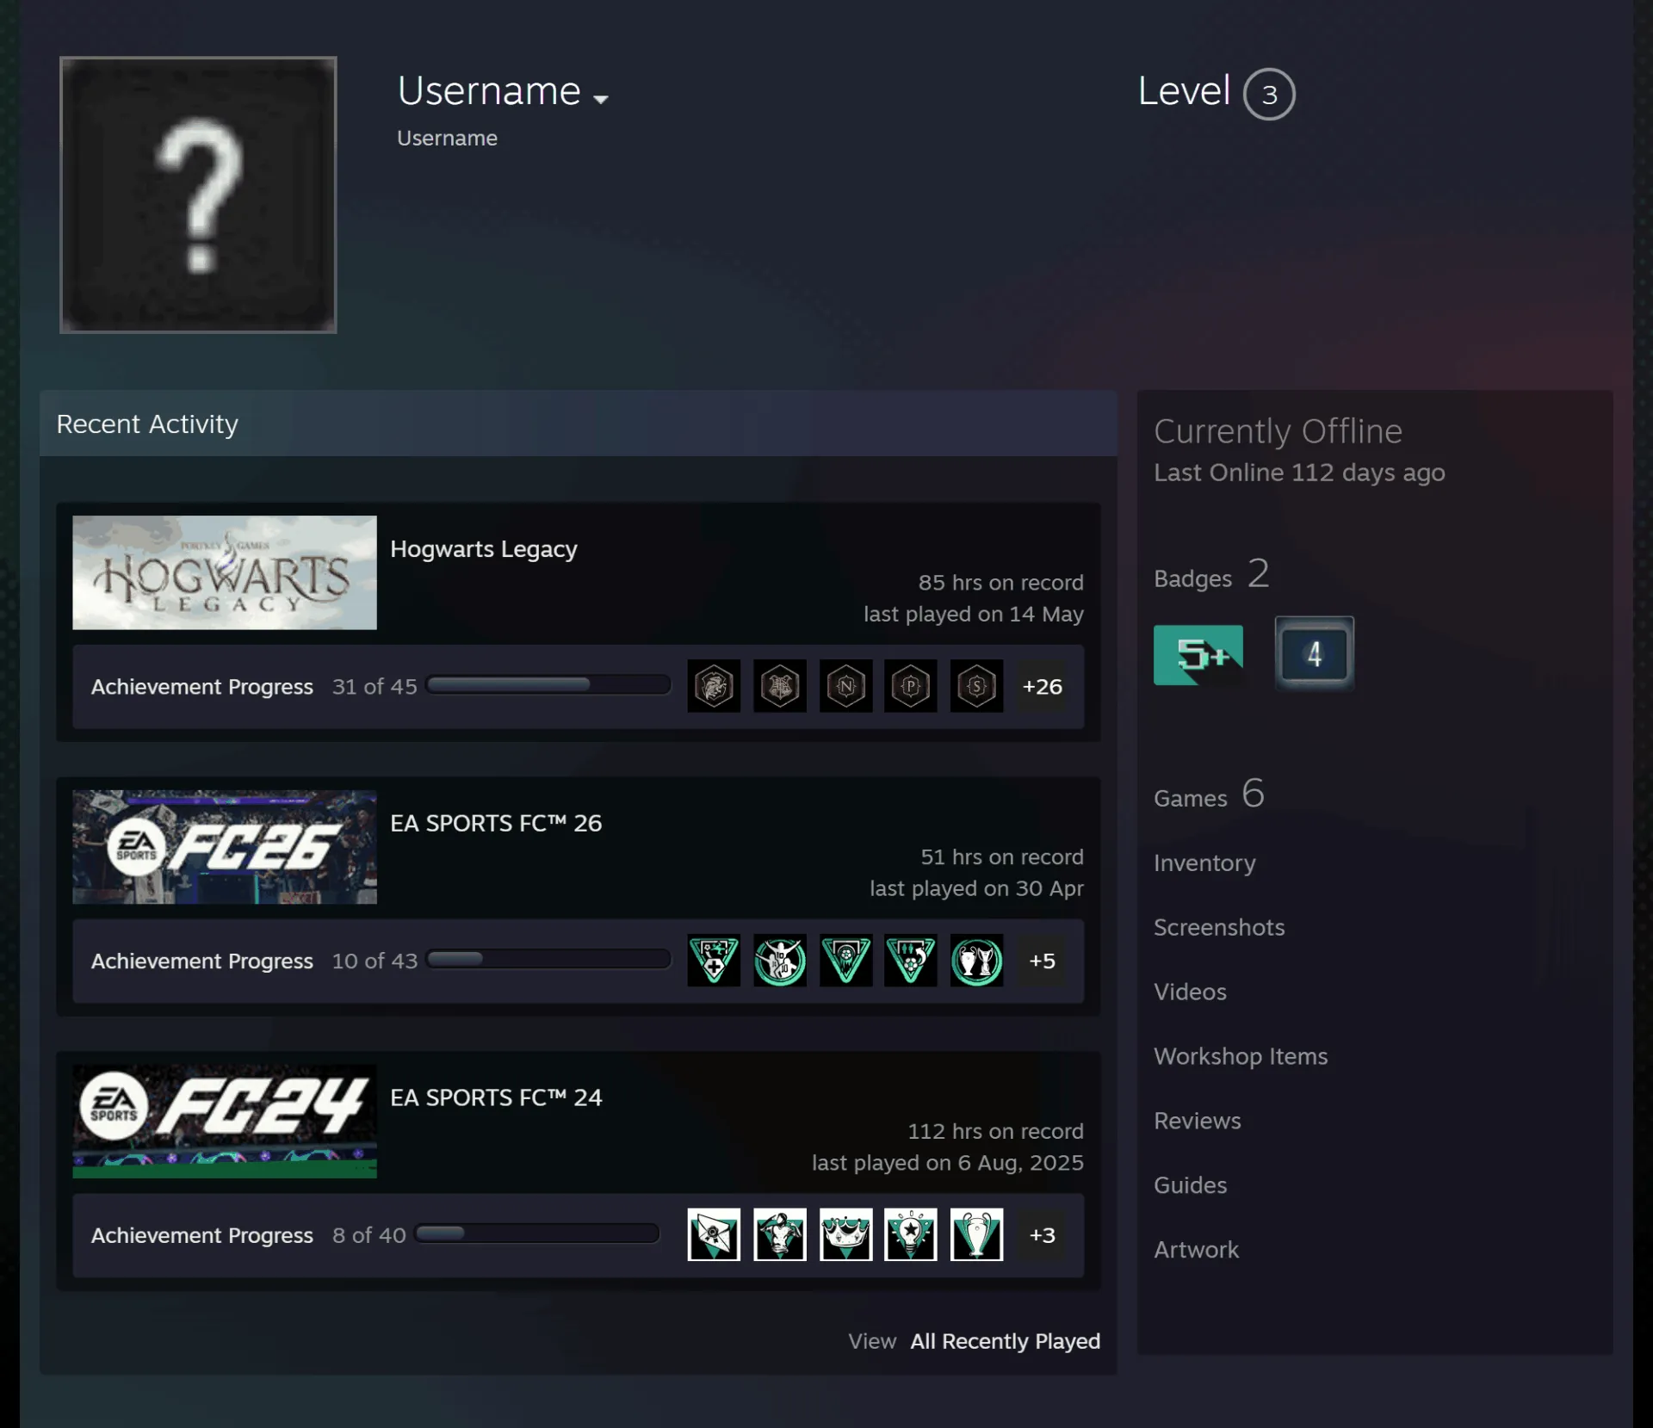
Task: Open the Inventory link
Action: tap(1204, 862)
